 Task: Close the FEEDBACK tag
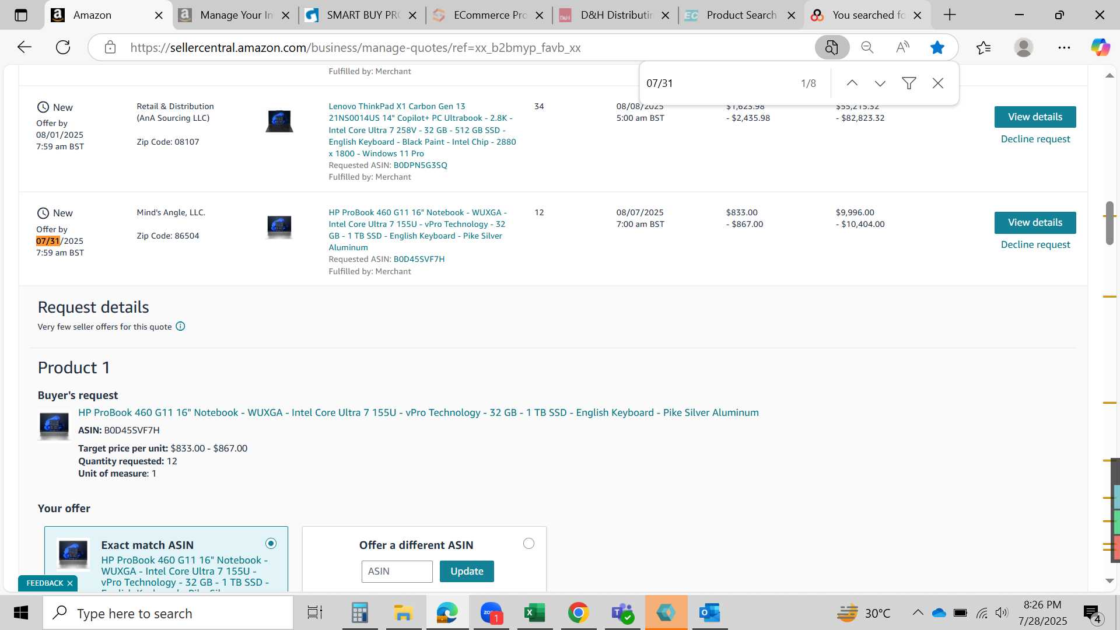(70, 583)
